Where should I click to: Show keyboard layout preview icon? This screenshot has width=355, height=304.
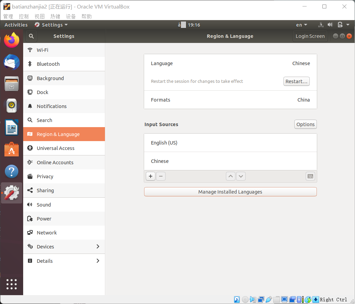coord(310,176)
